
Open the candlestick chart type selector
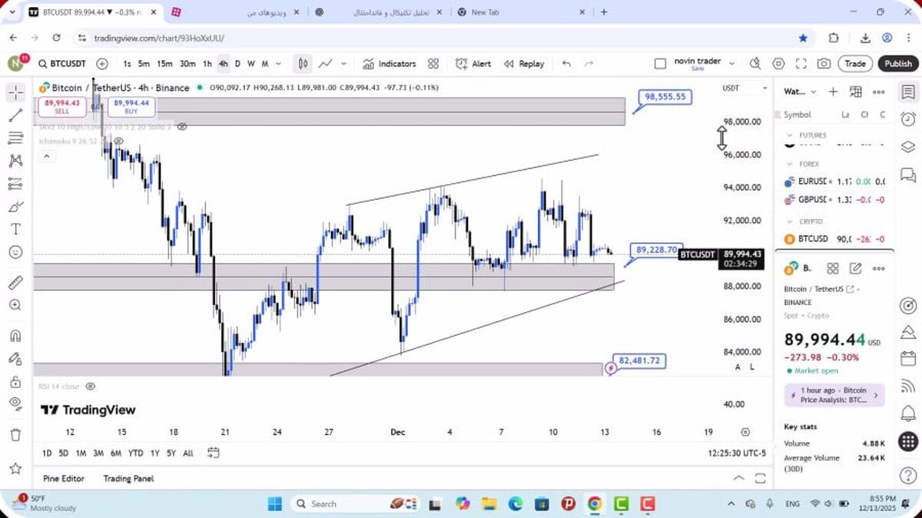303,64
